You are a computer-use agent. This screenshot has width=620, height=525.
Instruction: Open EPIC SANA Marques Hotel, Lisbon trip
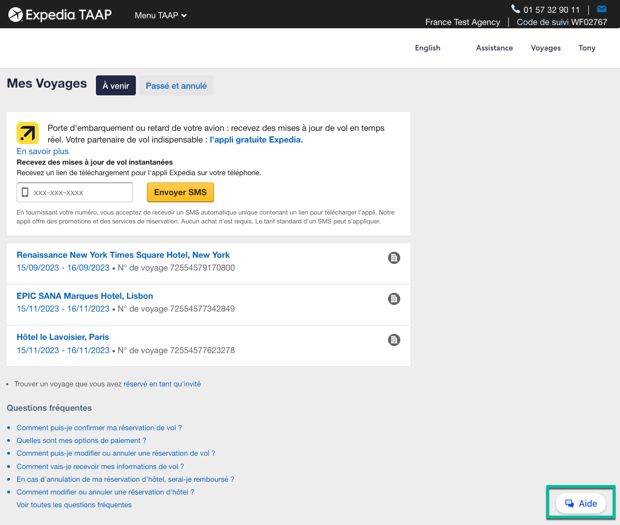85,296
